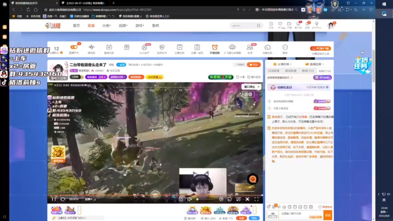
Task: Expand the 游戏 games dropdown
Action: (140, 26)
